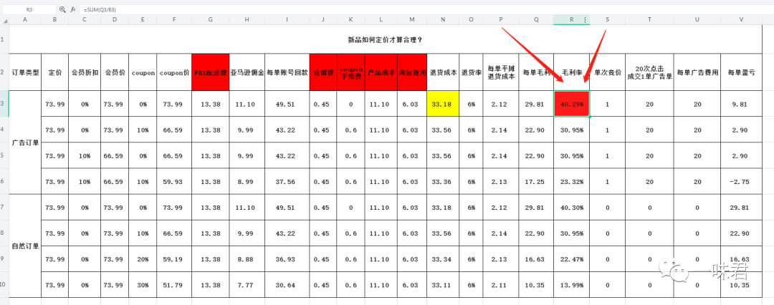Image resolution: width=774 pixels, height=305 pixels.
Task: Select row 10 header
Action: point(4,285)
